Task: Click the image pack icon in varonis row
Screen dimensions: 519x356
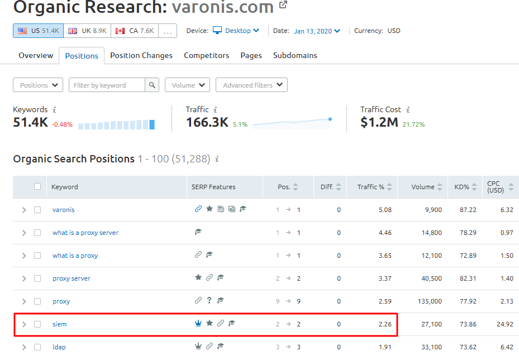Action: coord(232,209)
